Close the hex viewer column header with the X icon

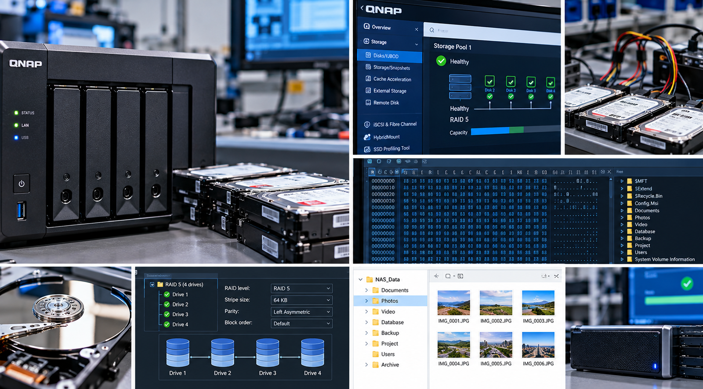pos(609,172)
